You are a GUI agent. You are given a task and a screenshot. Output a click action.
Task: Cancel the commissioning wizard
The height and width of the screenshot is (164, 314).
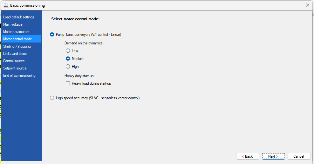tap(299, 156)
